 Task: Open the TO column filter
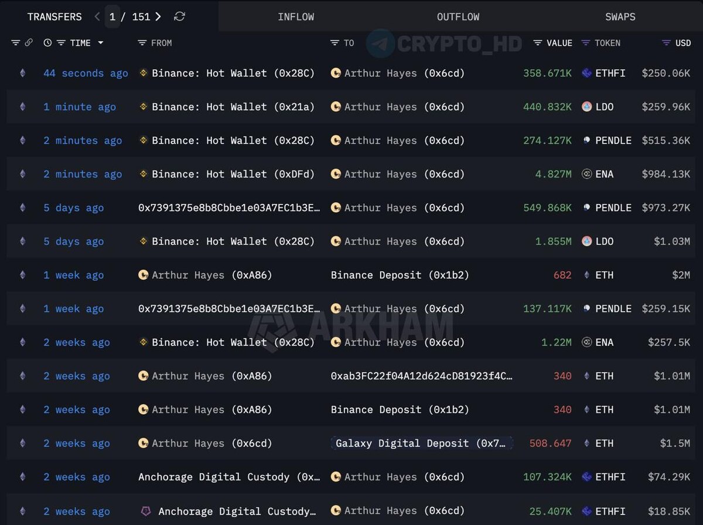click(335, 43)
